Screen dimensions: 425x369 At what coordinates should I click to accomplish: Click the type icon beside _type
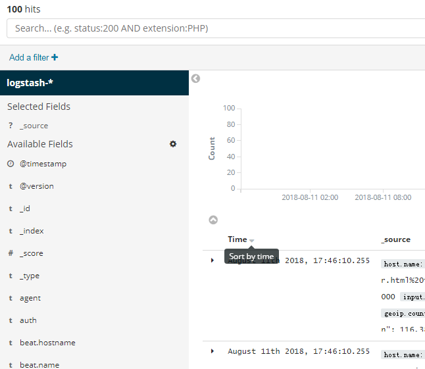pos(11,276)
